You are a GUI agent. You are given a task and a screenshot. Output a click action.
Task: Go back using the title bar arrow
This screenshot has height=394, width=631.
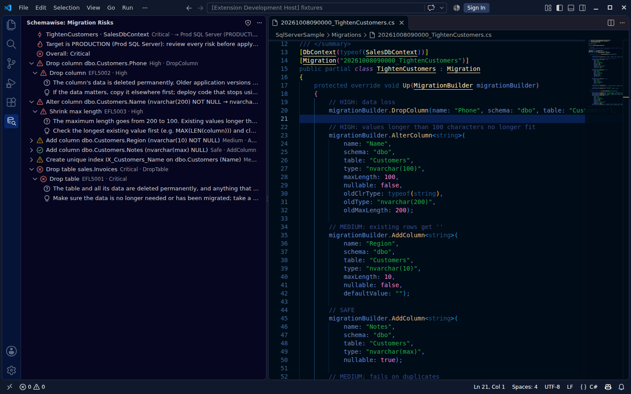[189, 8]
